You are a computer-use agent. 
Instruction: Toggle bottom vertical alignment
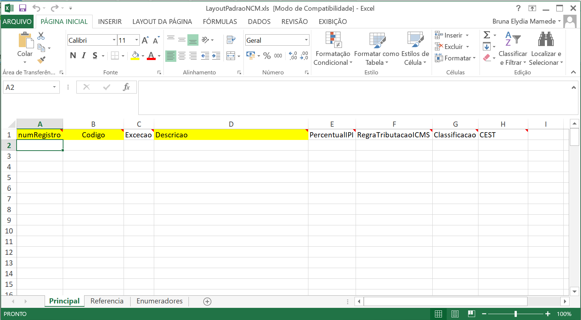pyautogui.click(x=193, y=39)
